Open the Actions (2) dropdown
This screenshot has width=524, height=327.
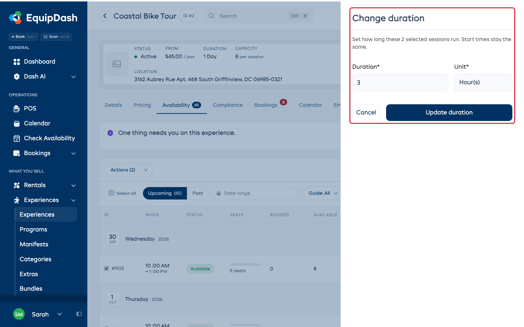tap(129, 170)
